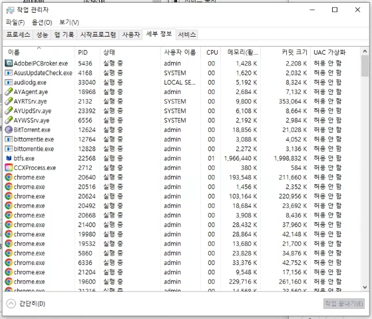Click Chrome icon for PID 20516
Image resolution: width=372 pixels, height=319 pixels.
[9, 186]
